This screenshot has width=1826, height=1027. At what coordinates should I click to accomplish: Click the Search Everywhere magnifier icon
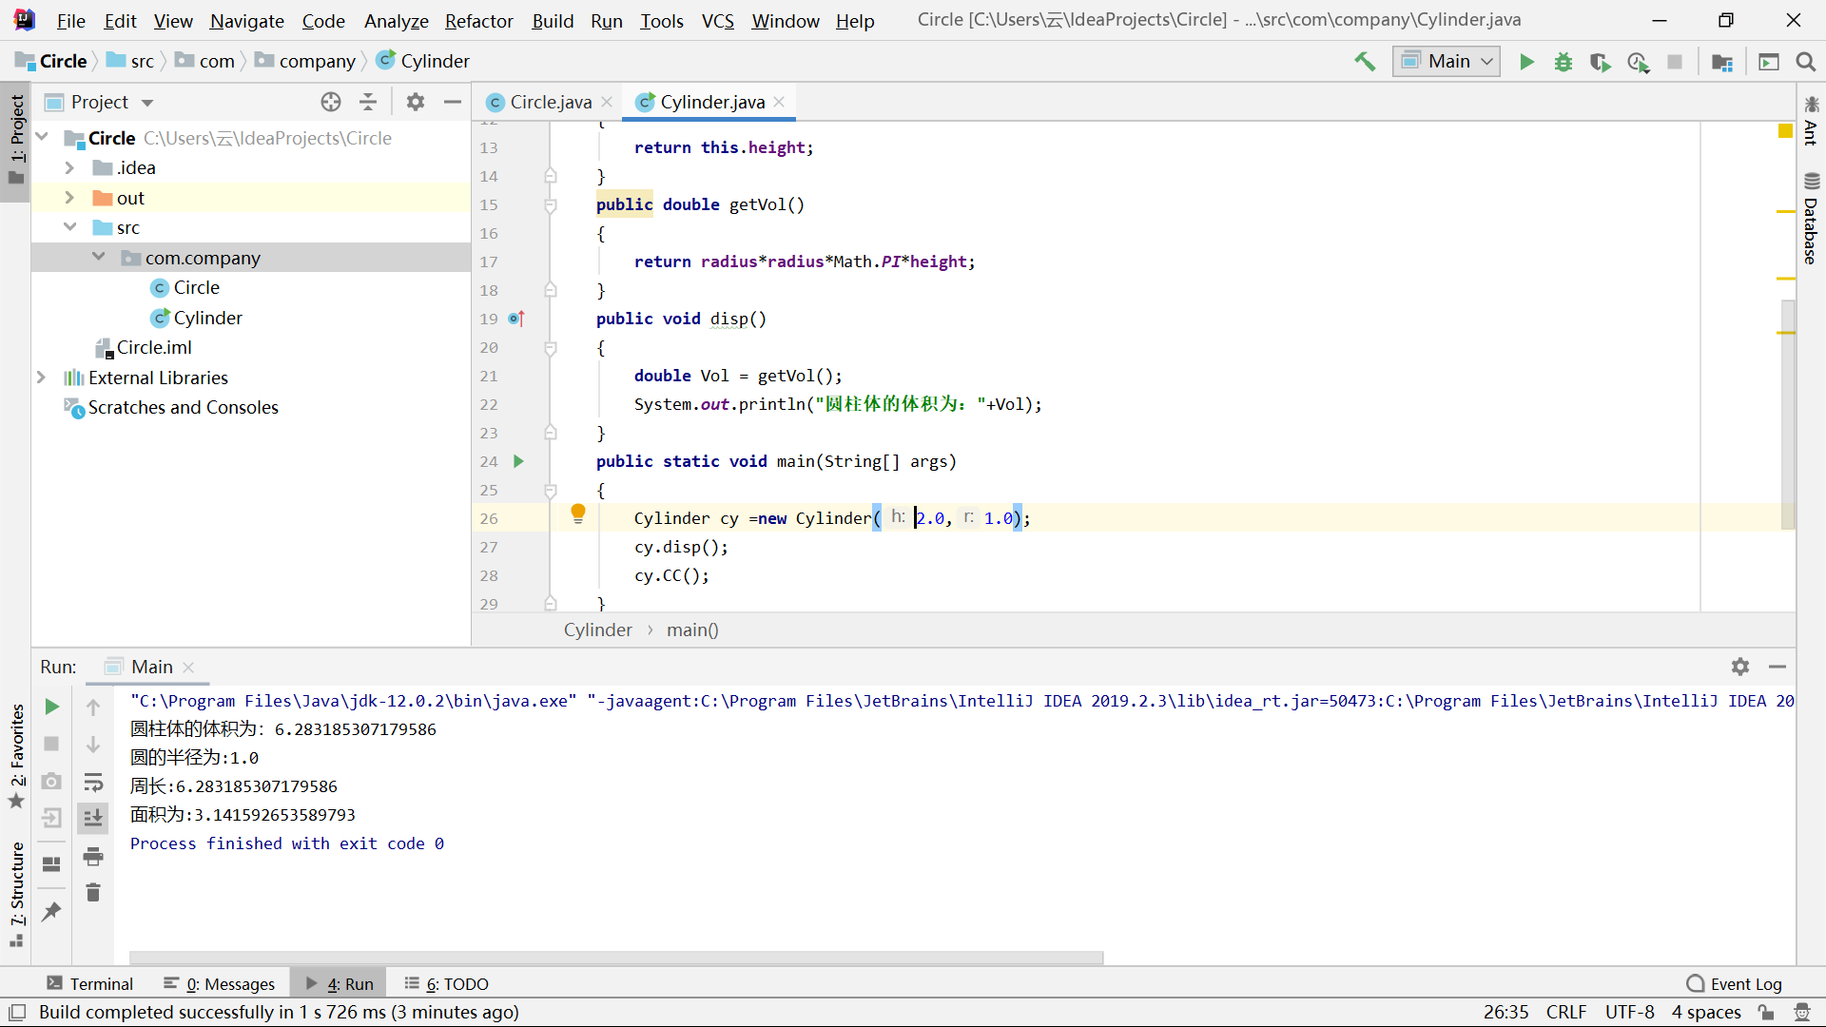coord(1805,62)
